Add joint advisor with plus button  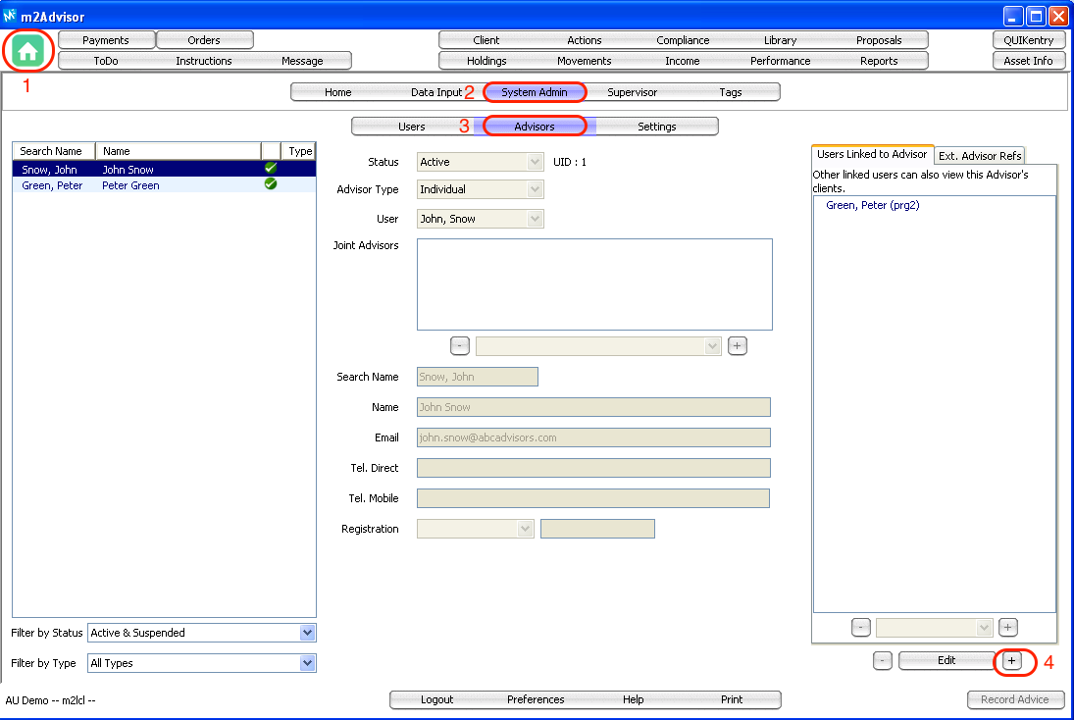pos(738,345)
